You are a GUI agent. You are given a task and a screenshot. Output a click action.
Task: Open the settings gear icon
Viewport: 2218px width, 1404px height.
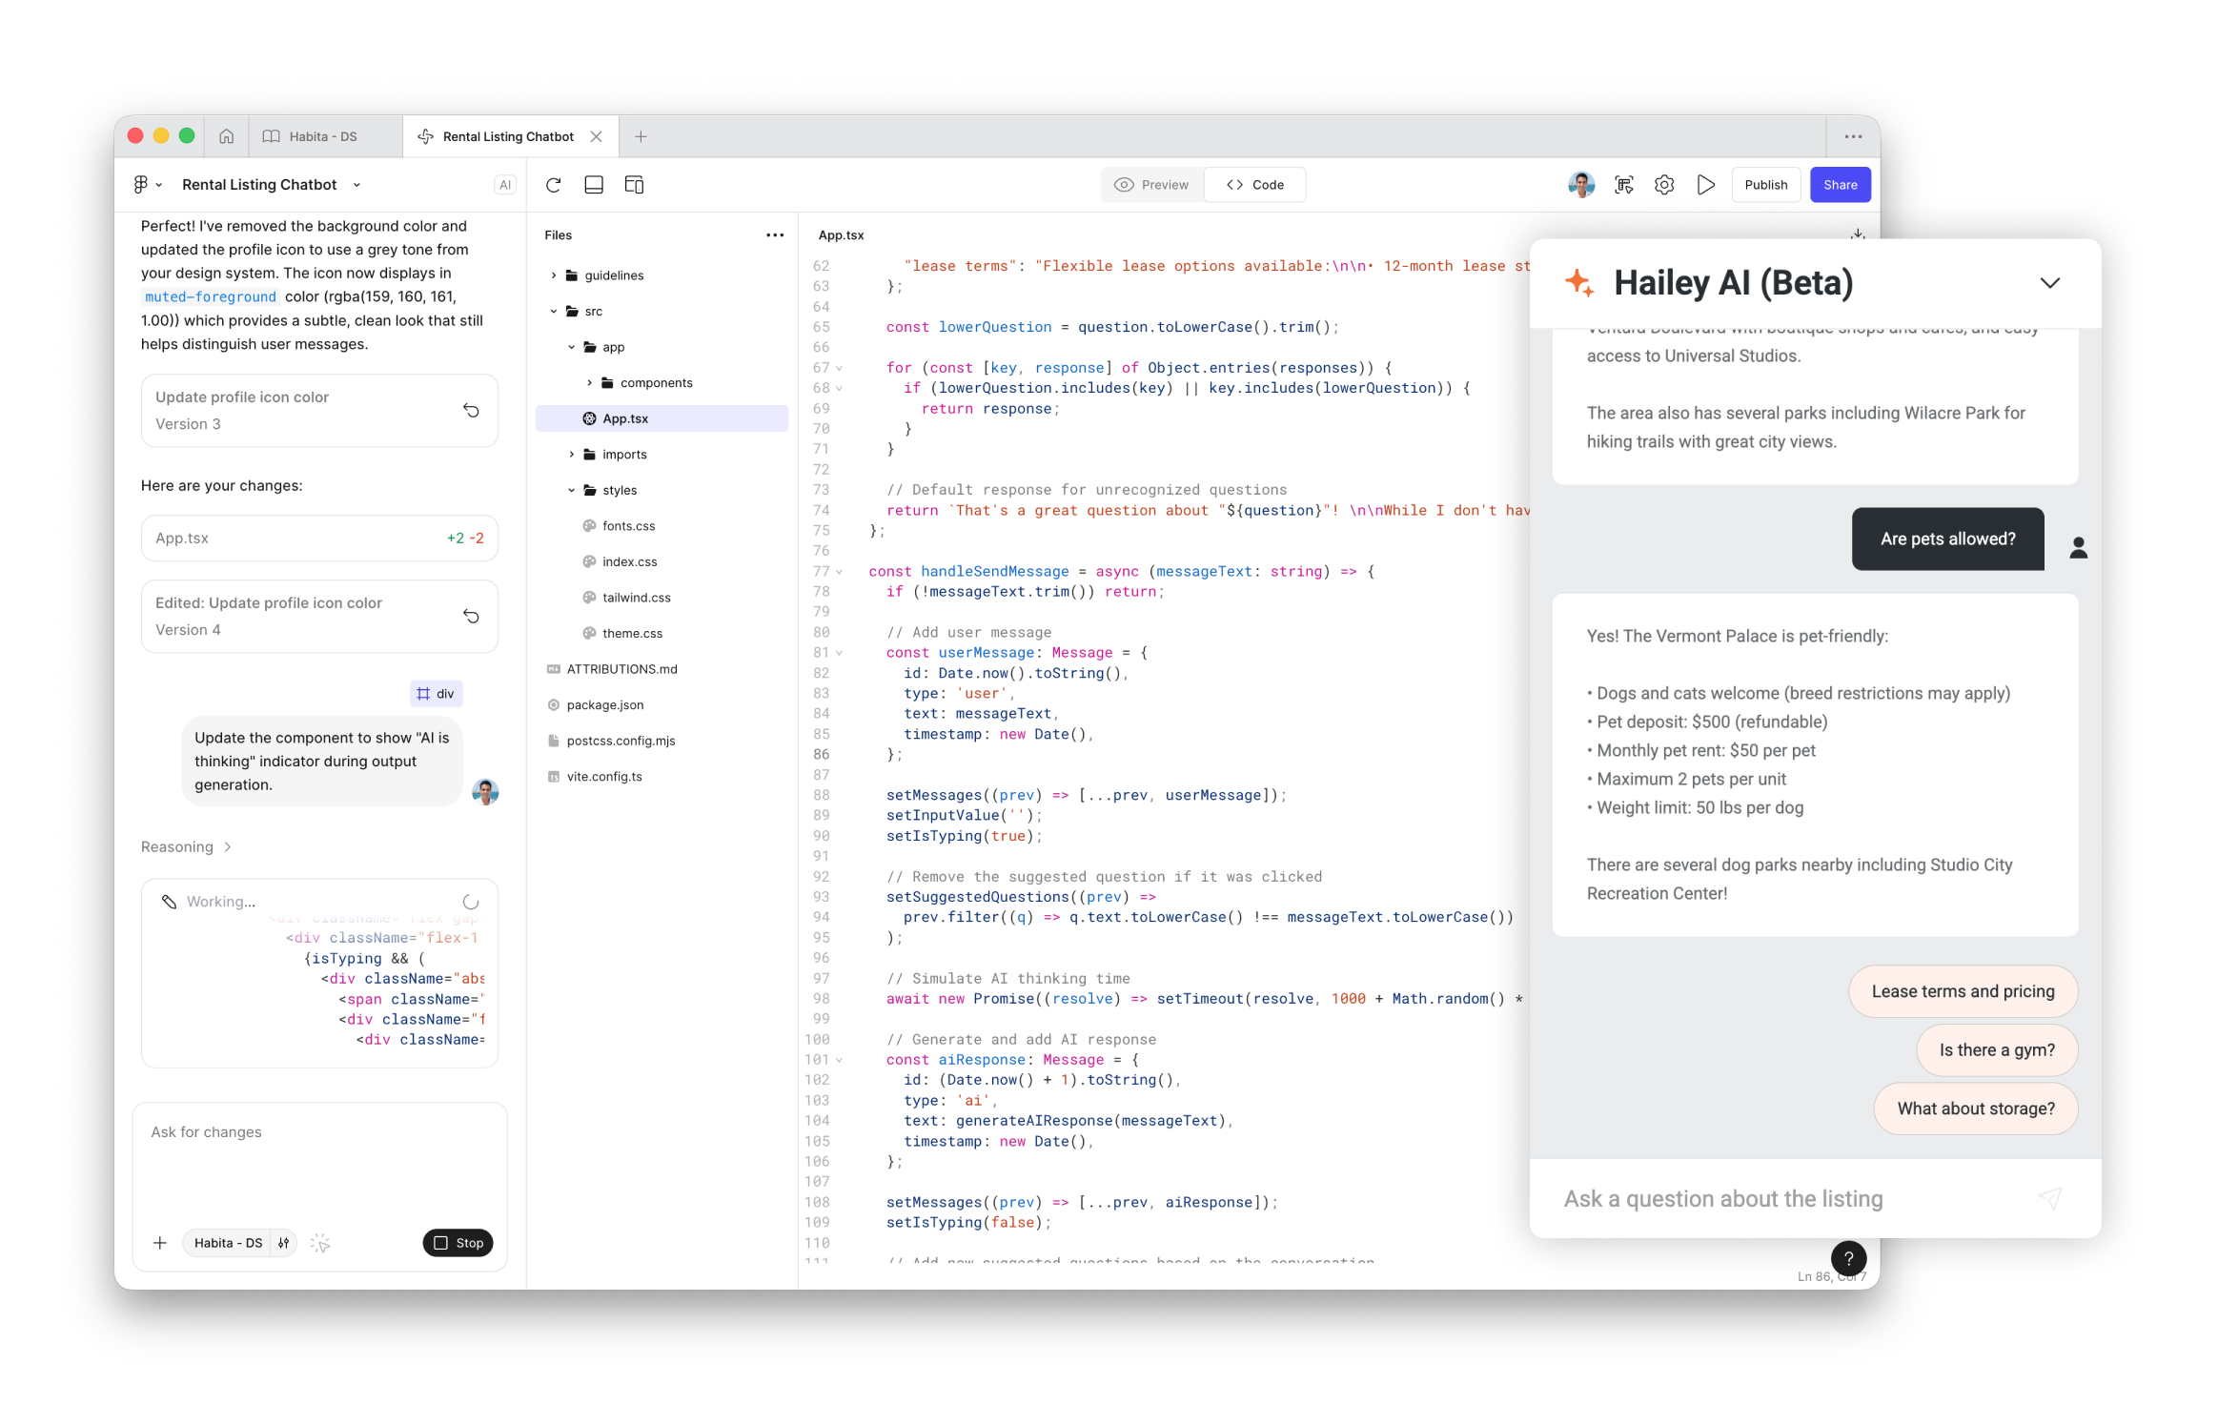click(1664, 185)
